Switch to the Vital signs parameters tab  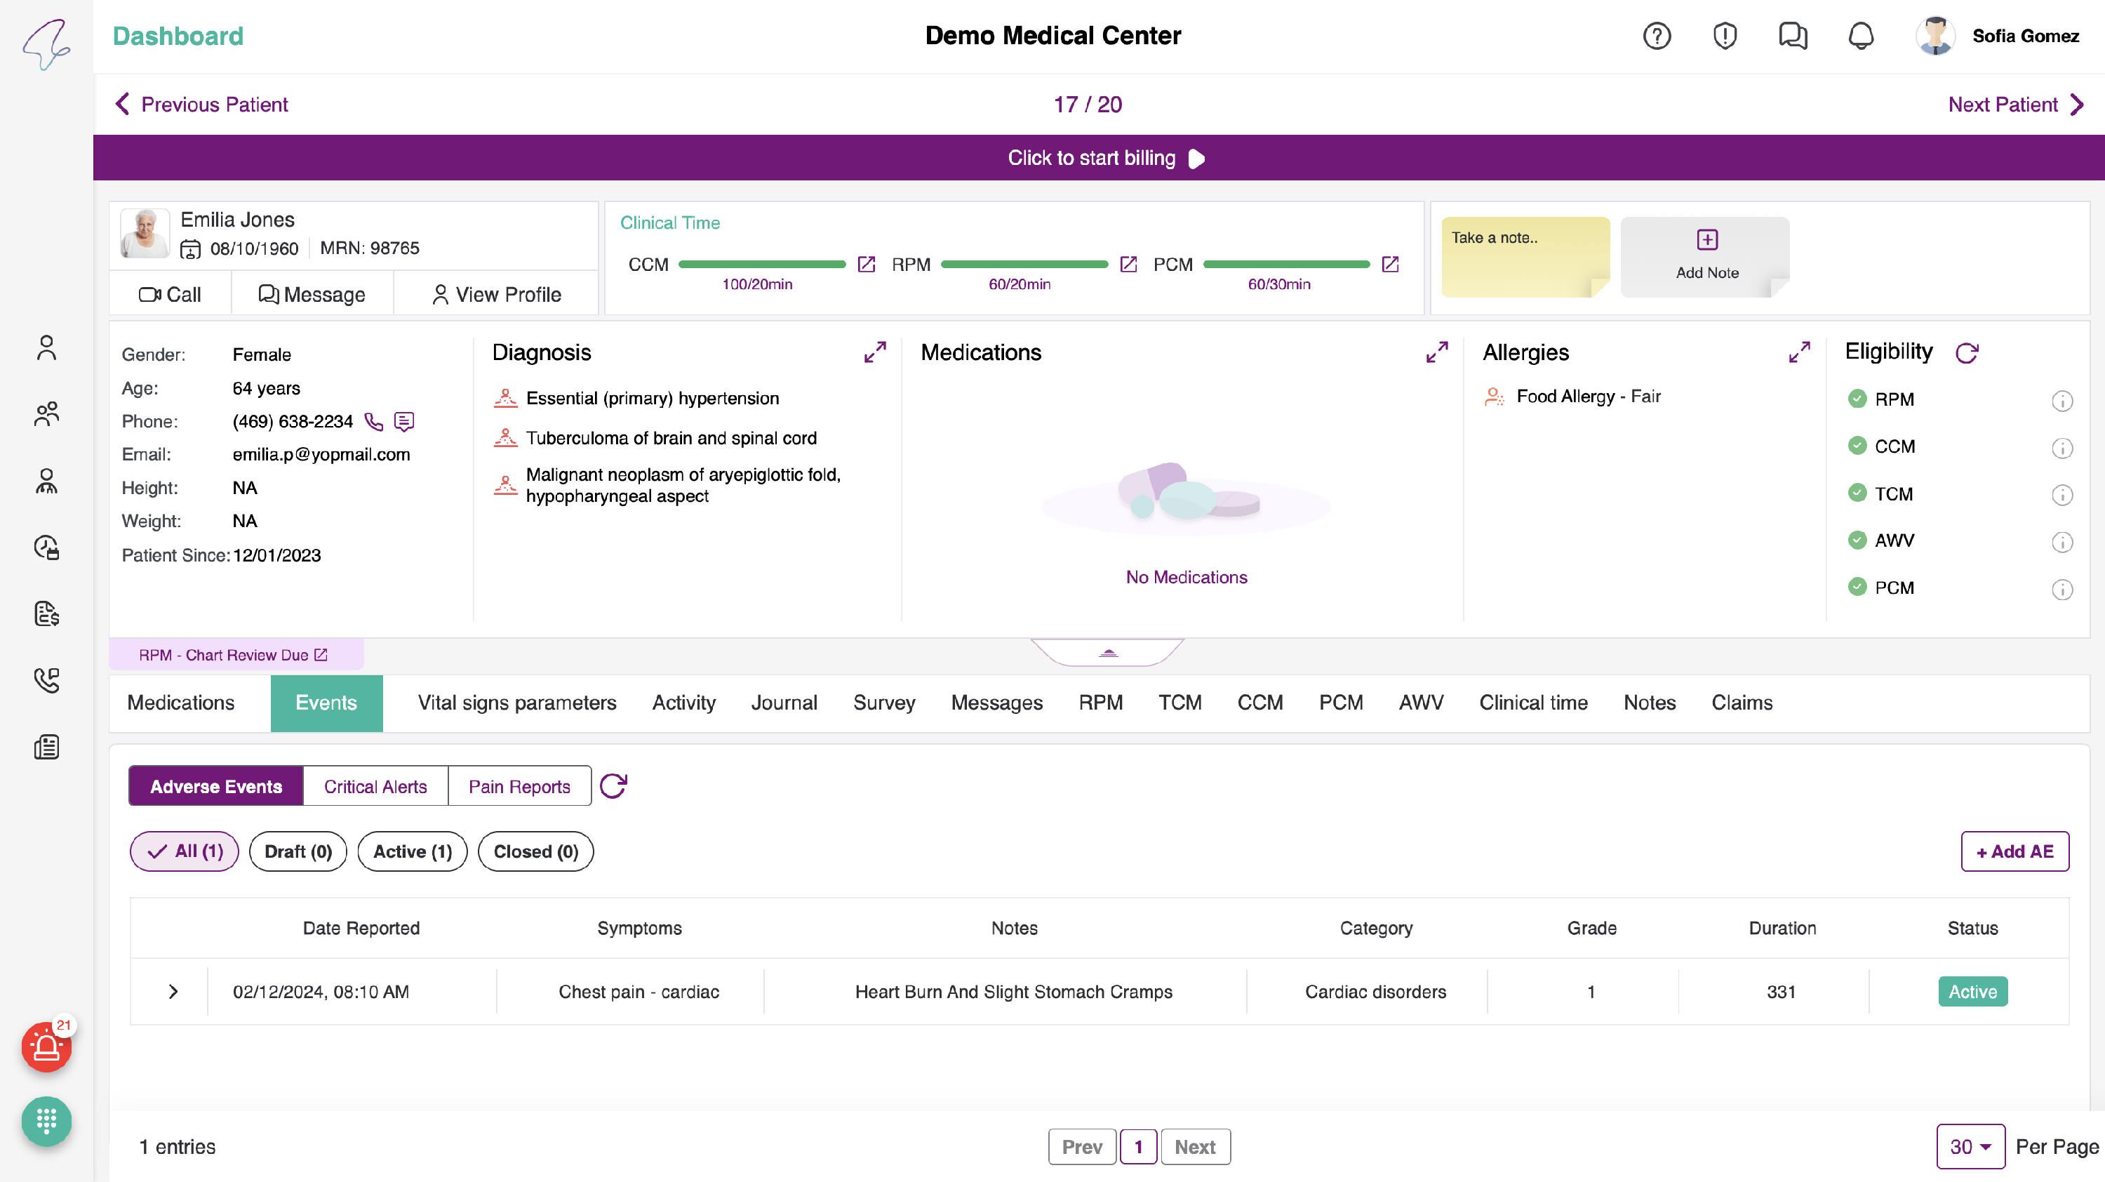[516, 702]
